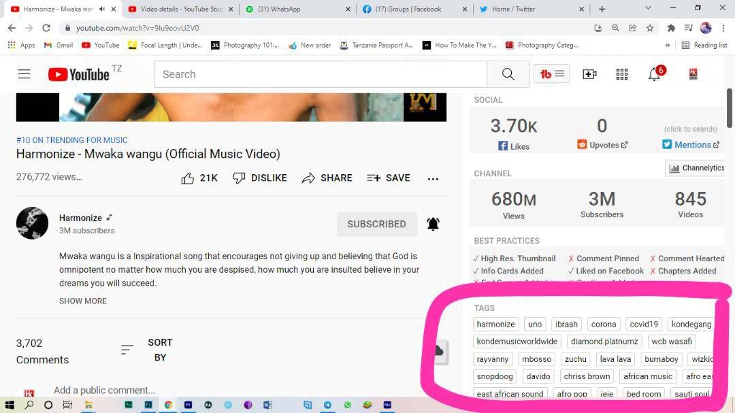This screenshot has width=735, height=413.
Task: Open the Channelytics button
Action: [696, 168]
